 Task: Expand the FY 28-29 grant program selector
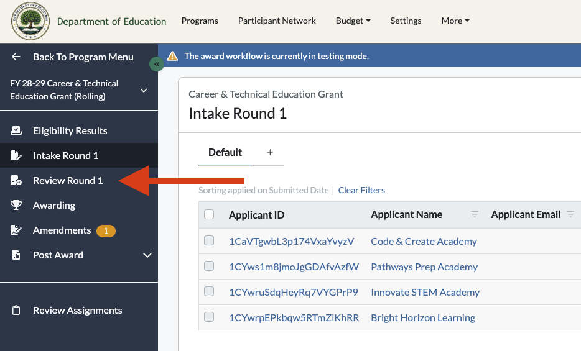144,90
